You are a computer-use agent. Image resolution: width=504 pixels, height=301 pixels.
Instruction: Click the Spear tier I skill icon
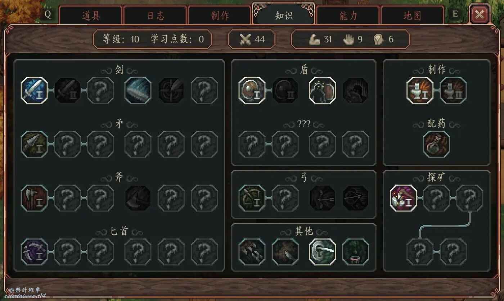coord(34,144)
